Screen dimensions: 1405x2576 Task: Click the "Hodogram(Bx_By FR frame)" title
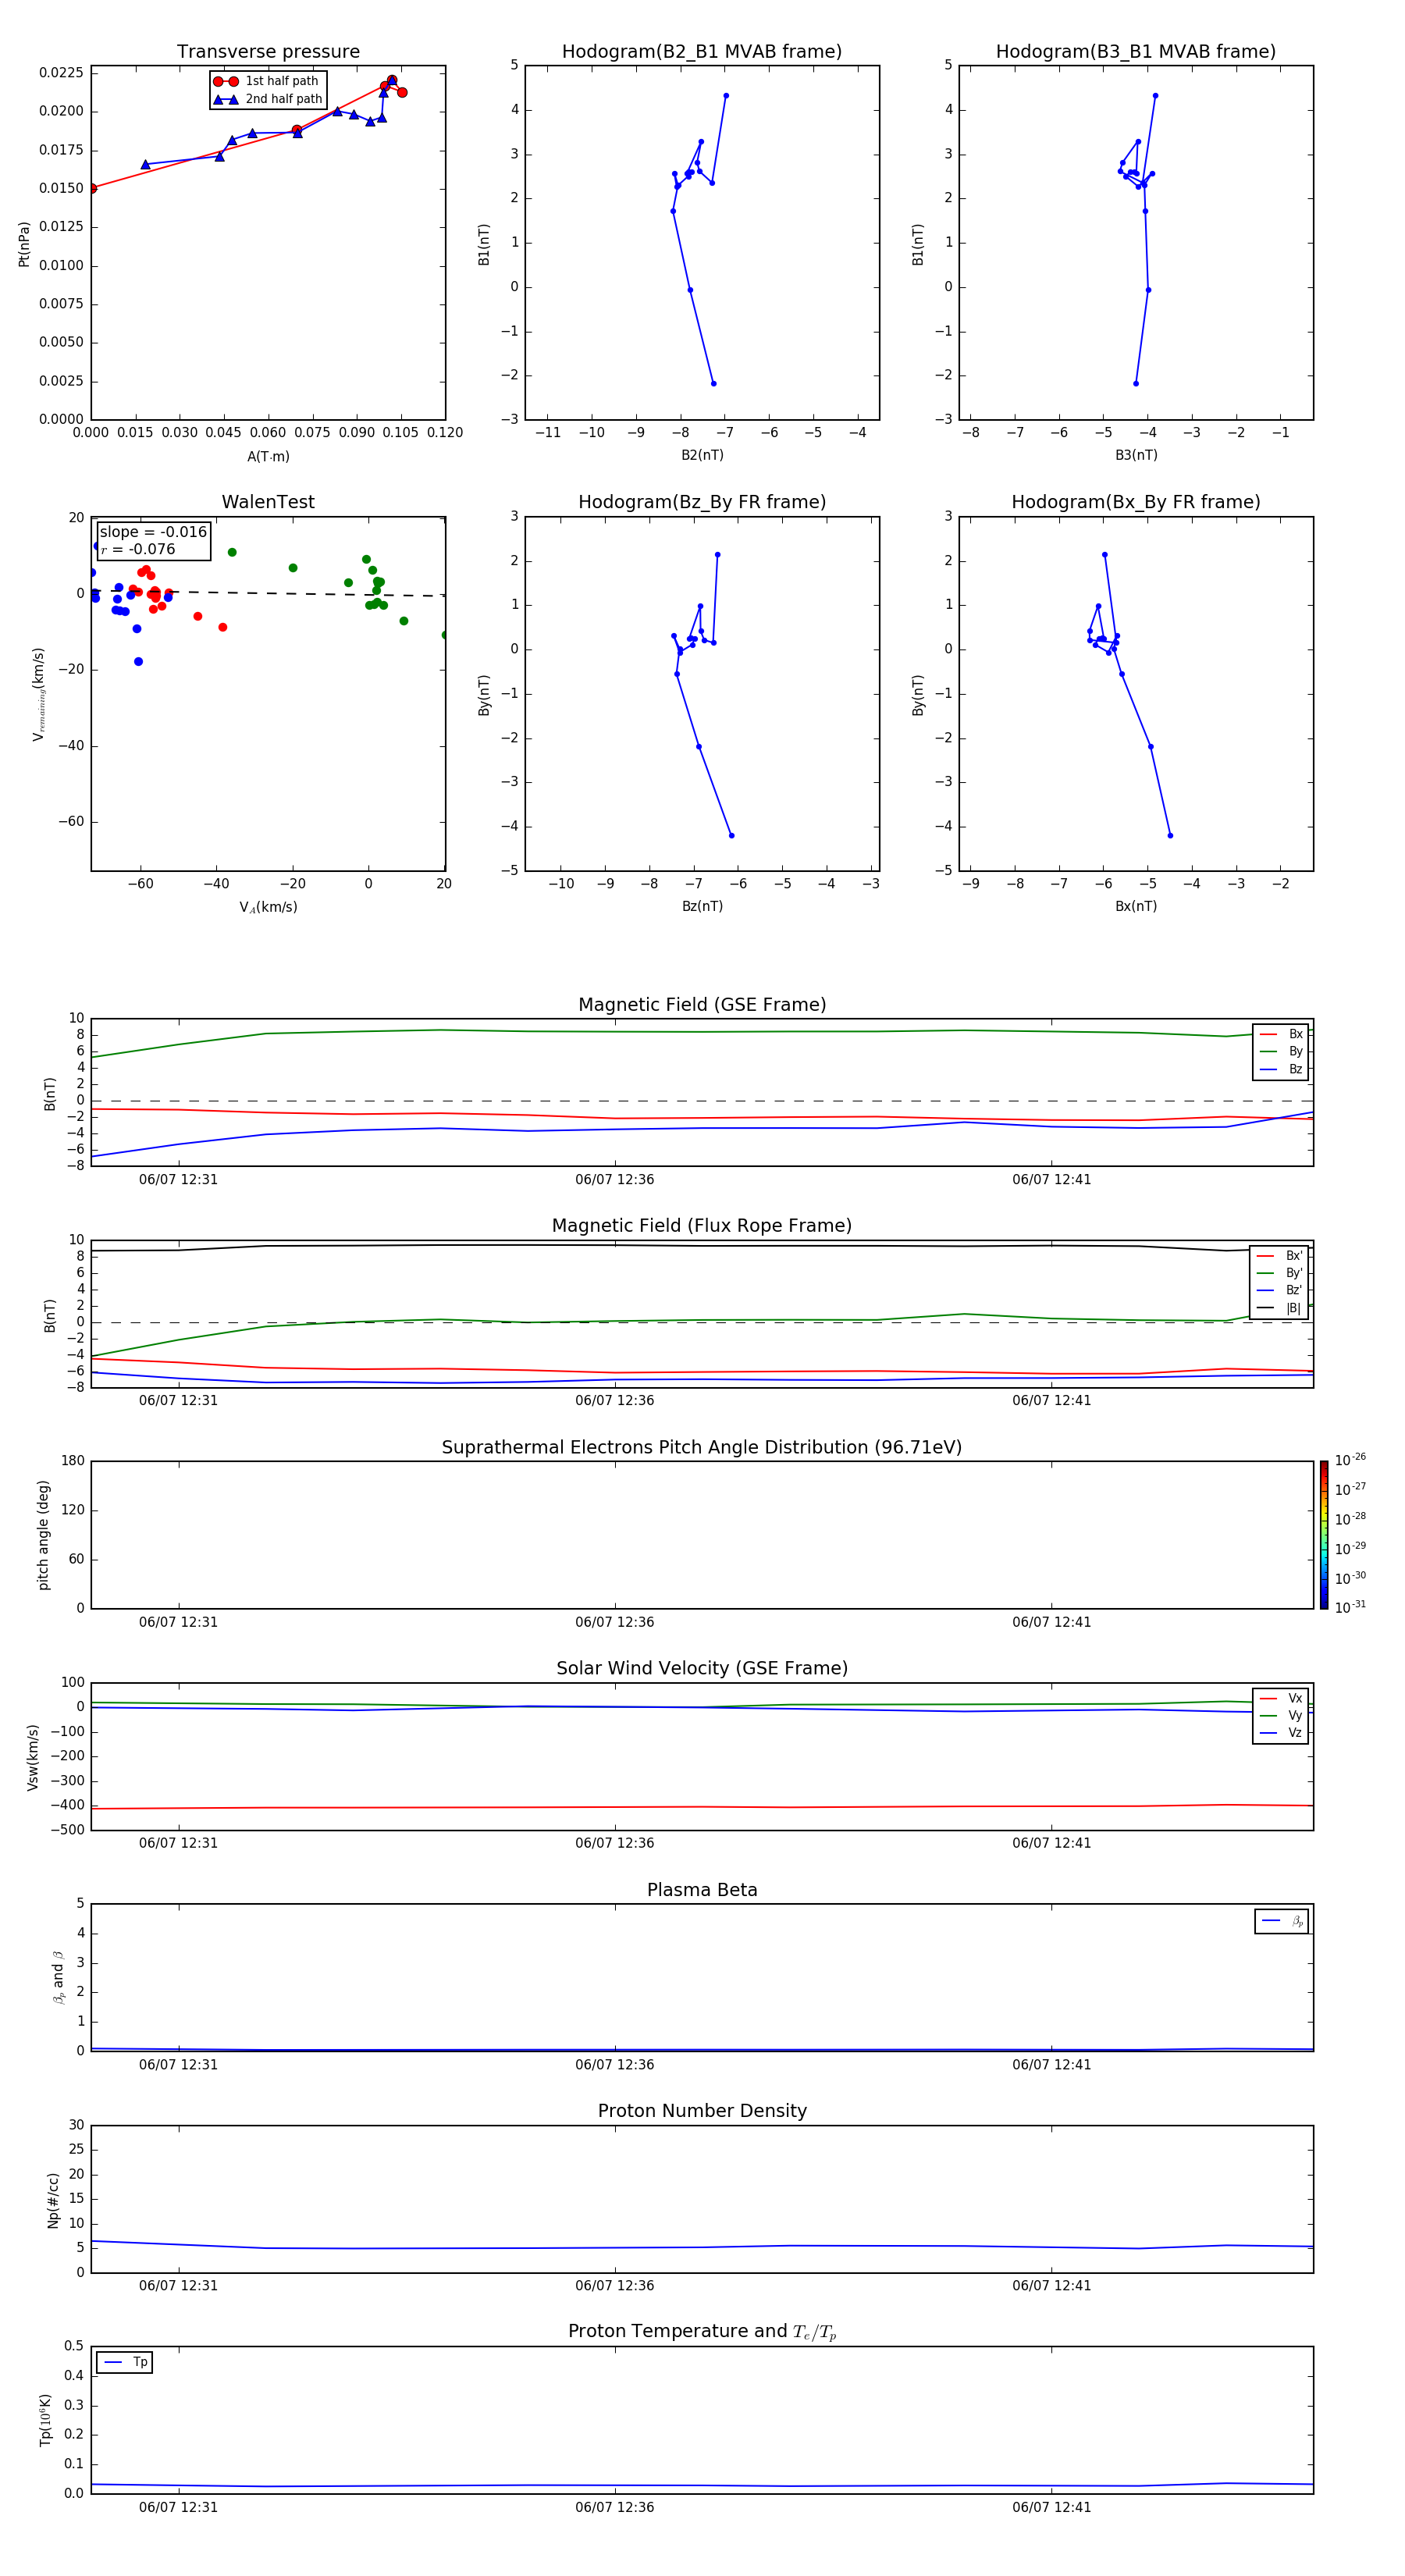click(1136, 502)
